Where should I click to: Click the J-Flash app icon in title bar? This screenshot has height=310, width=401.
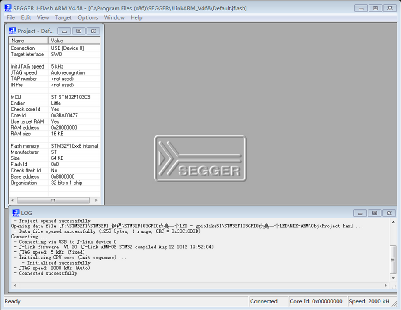(x=8, y=8)
